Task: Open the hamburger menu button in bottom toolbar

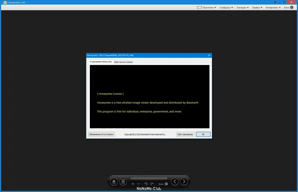Action: tap(123, 182)
